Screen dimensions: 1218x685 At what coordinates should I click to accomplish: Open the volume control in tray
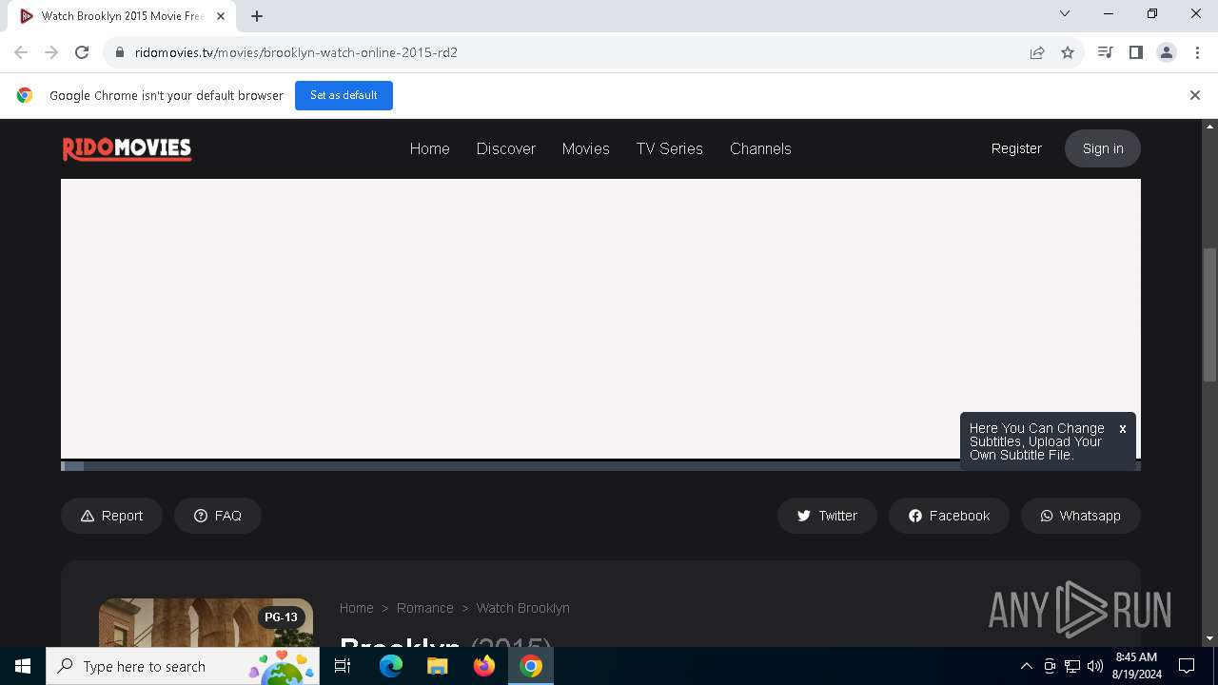click(1095, 666)
